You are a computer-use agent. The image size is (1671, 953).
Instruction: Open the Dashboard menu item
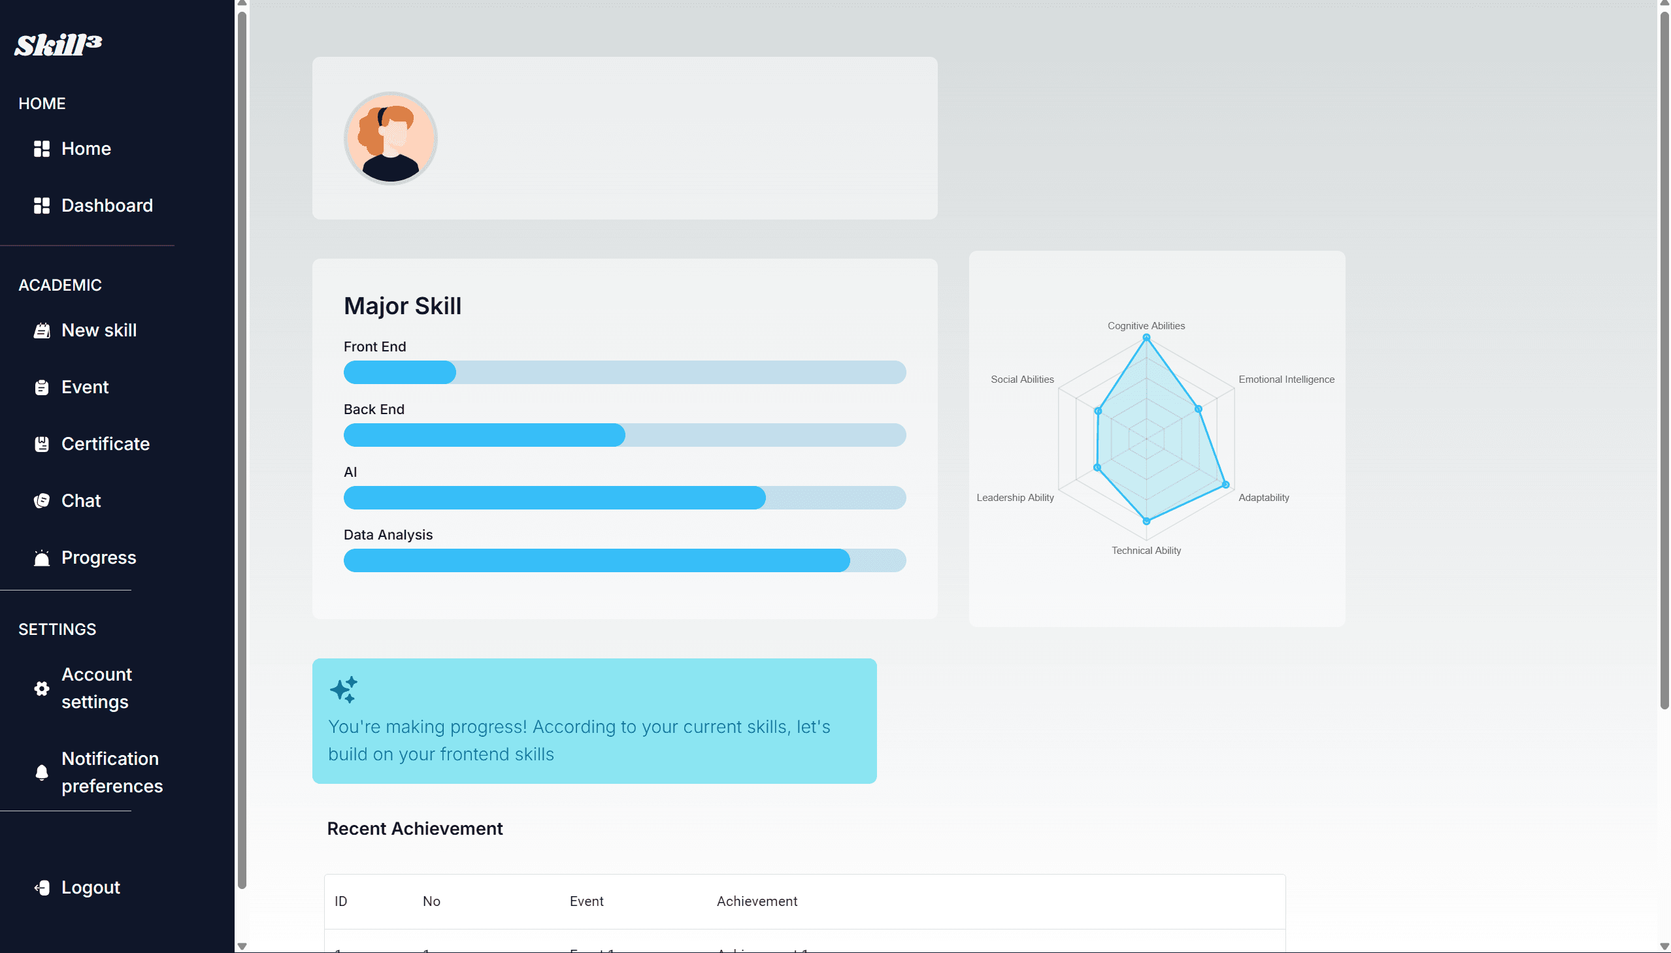[107, 206]
